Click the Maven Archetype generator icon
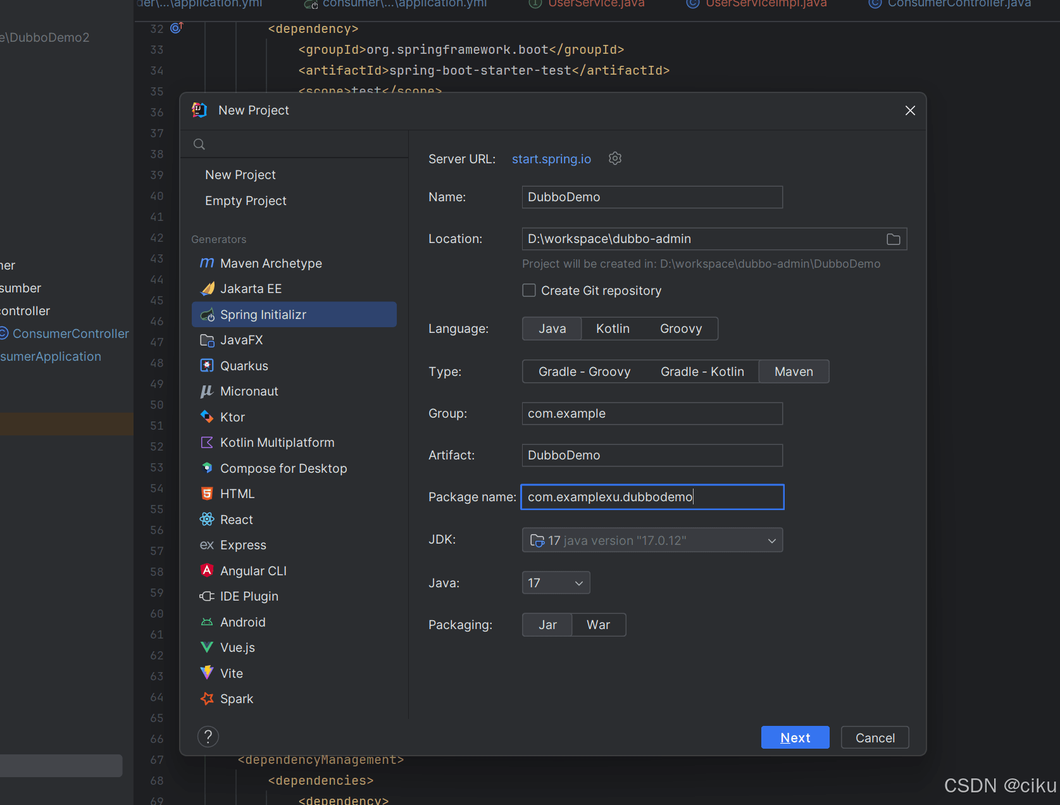1060x805 pixels. pos(207,263)
